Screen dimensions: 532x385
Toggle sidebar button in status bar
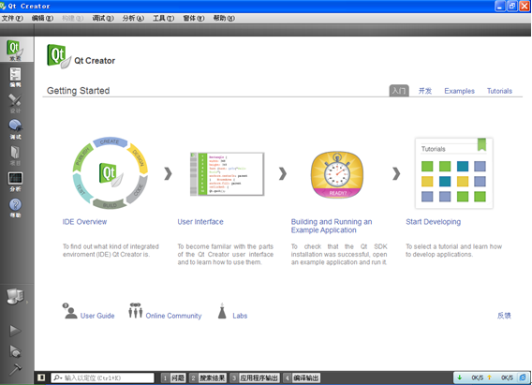pos(41,378)
